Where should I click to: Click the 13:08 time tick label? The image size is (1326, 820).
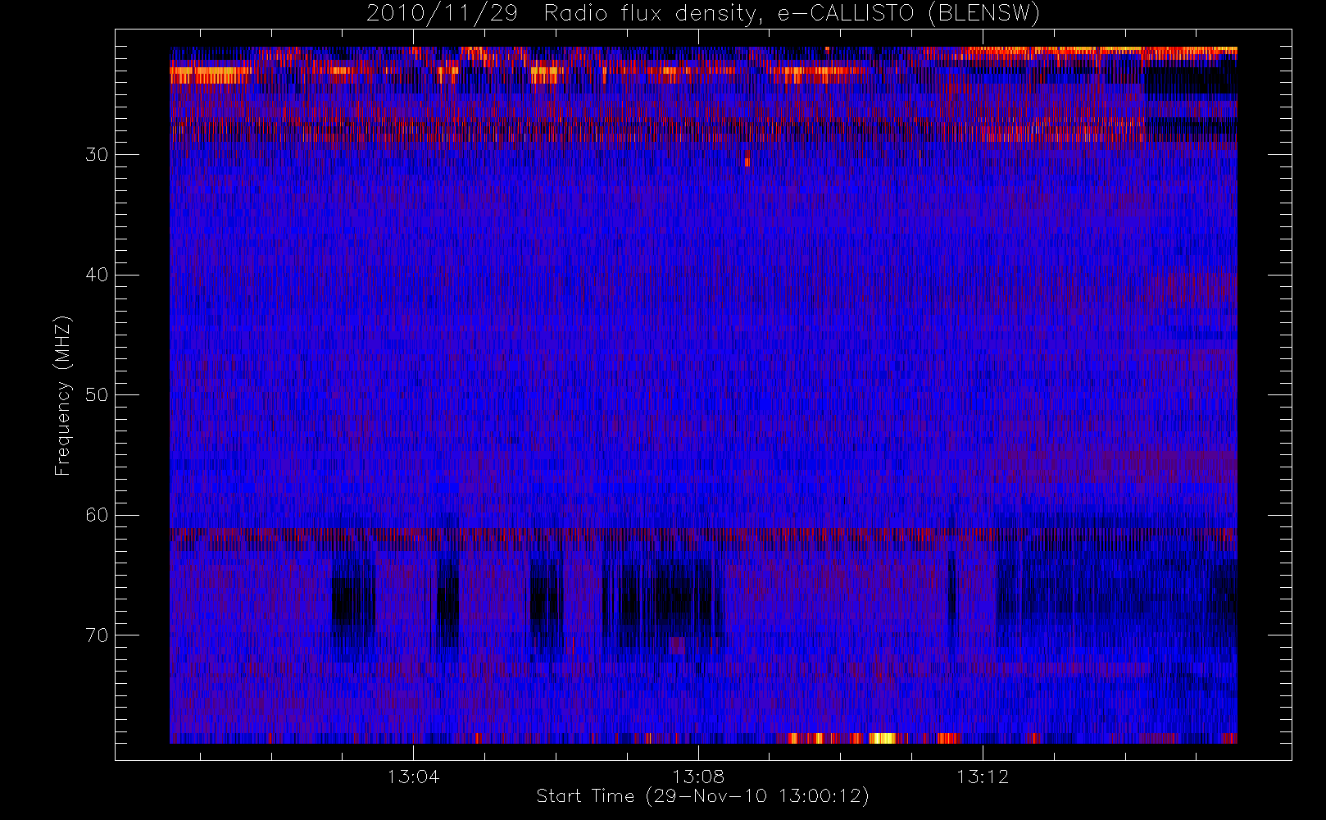coord(698,777)
